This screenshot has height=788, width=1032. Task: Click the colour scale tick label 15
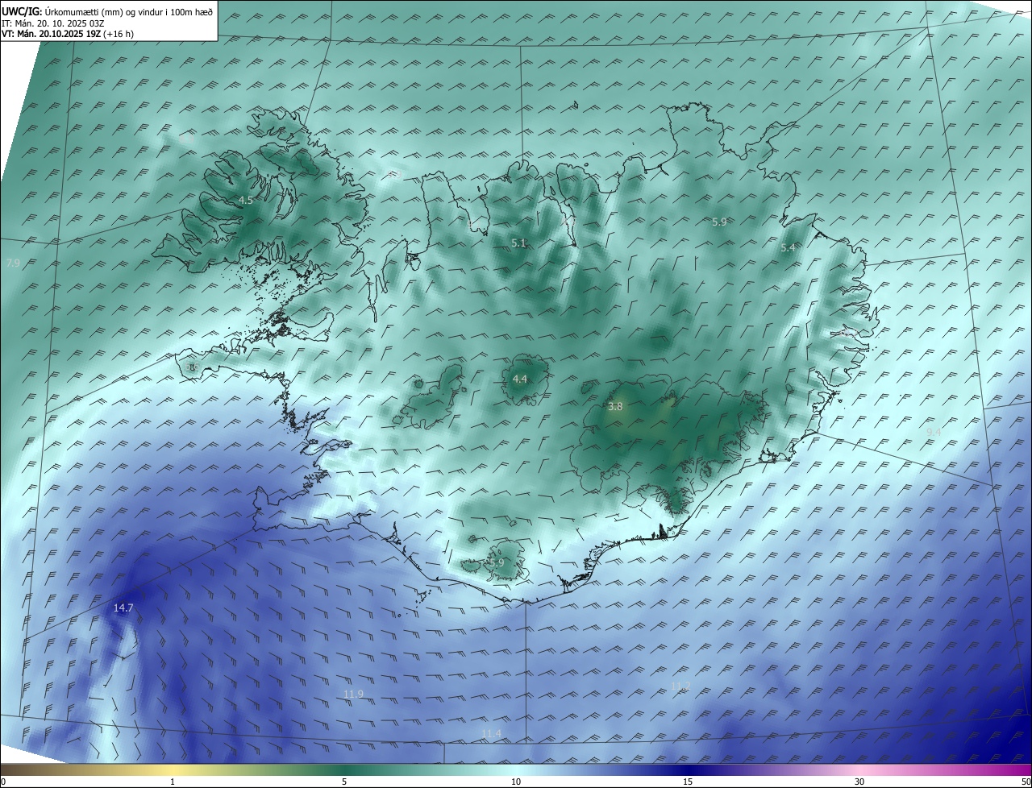pyautogui.click(x=688, y=782)
